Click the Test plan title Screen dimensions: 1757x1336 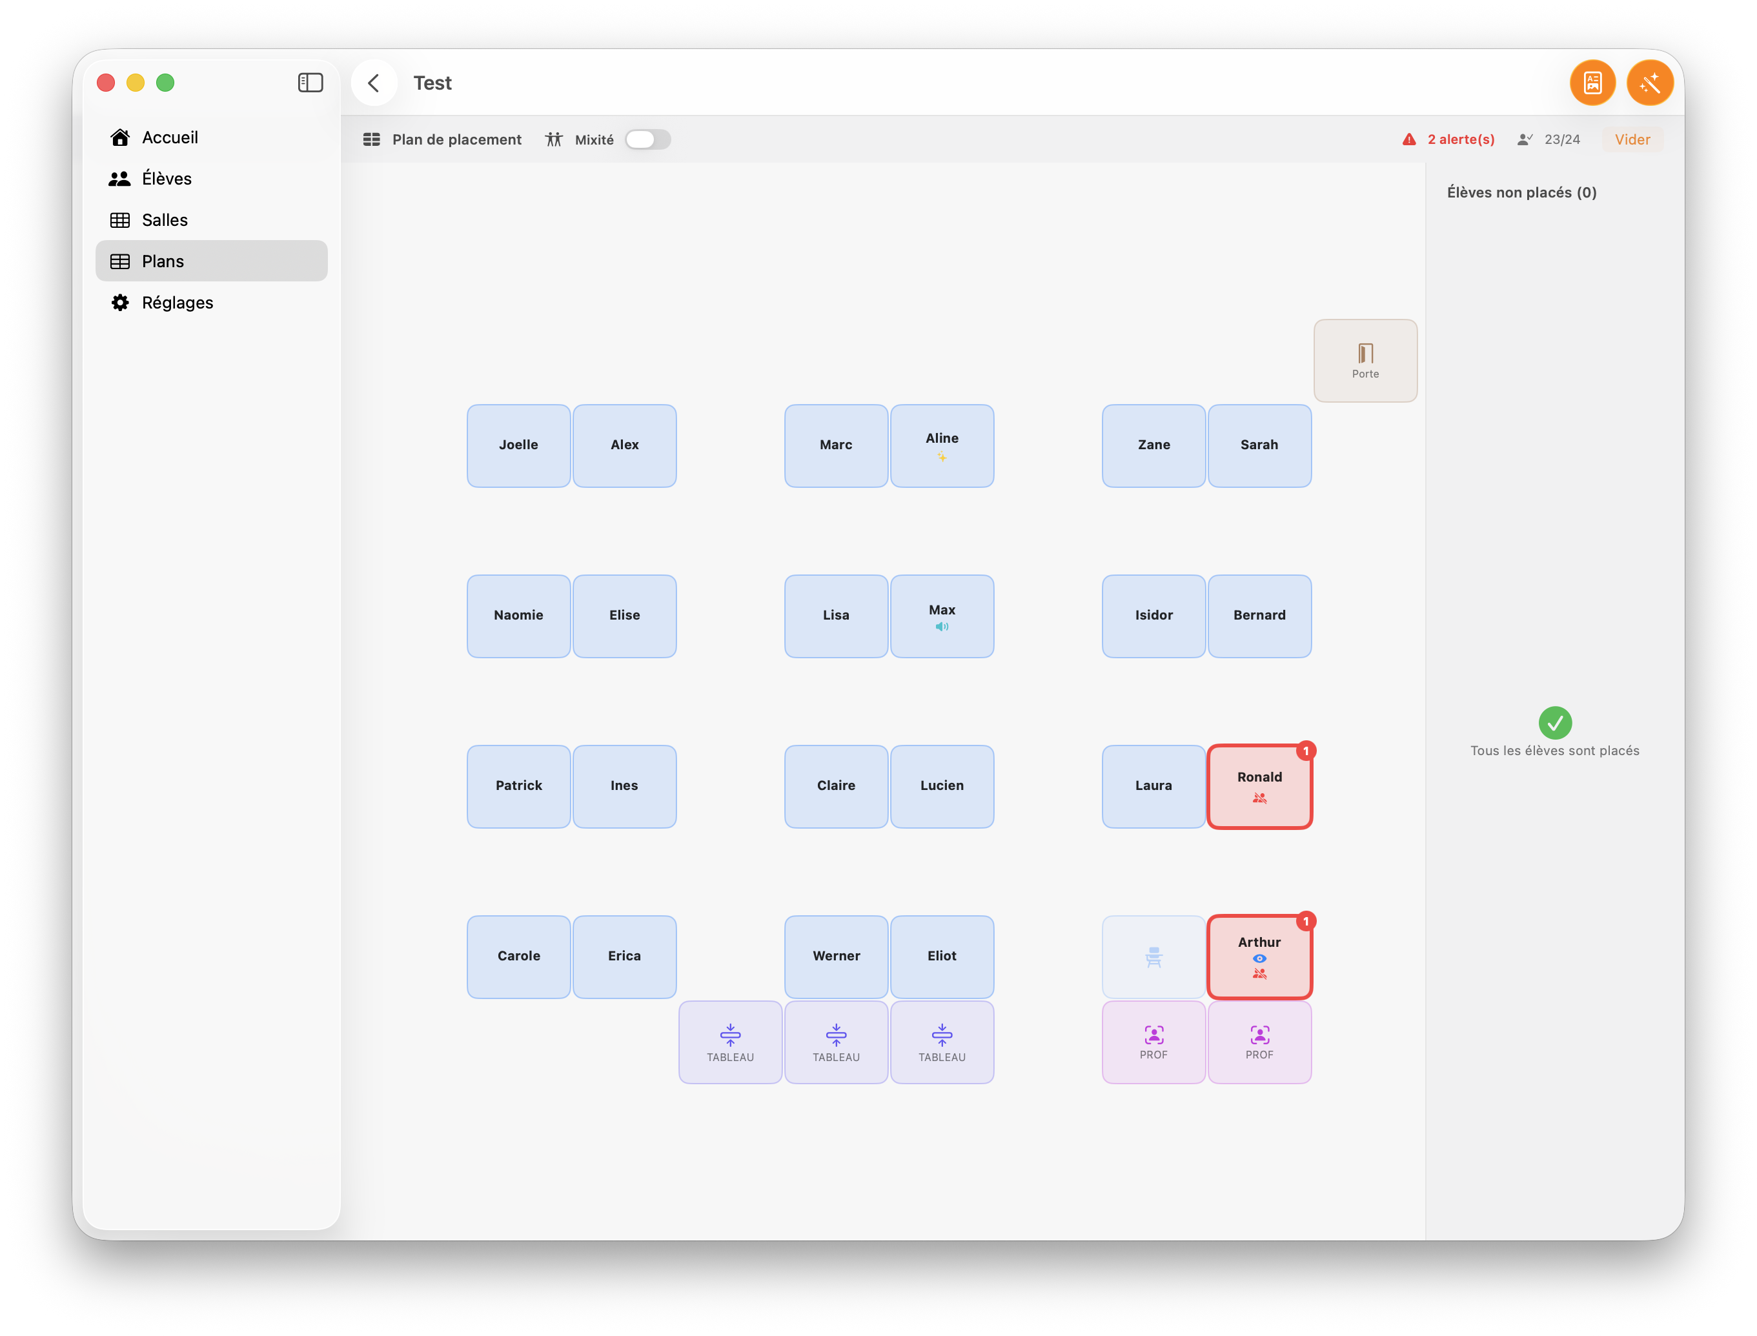(432, 83)
